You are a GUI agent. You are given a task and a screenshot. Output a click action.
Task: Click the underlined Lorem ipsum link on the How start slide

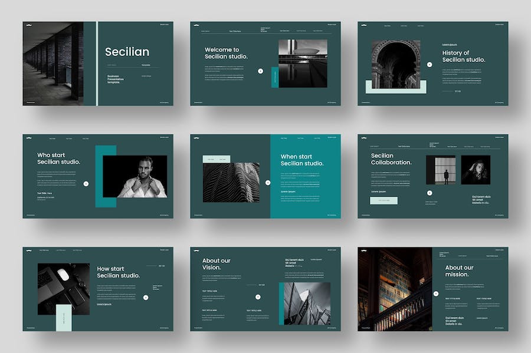104,304
